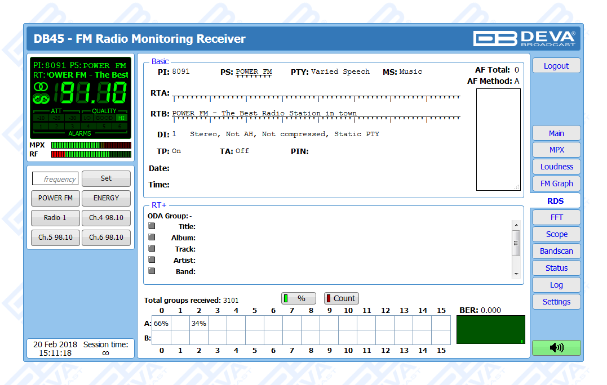Screen dimensions: 607x385
Task: Open the FFT page
Action: (556, 217)
